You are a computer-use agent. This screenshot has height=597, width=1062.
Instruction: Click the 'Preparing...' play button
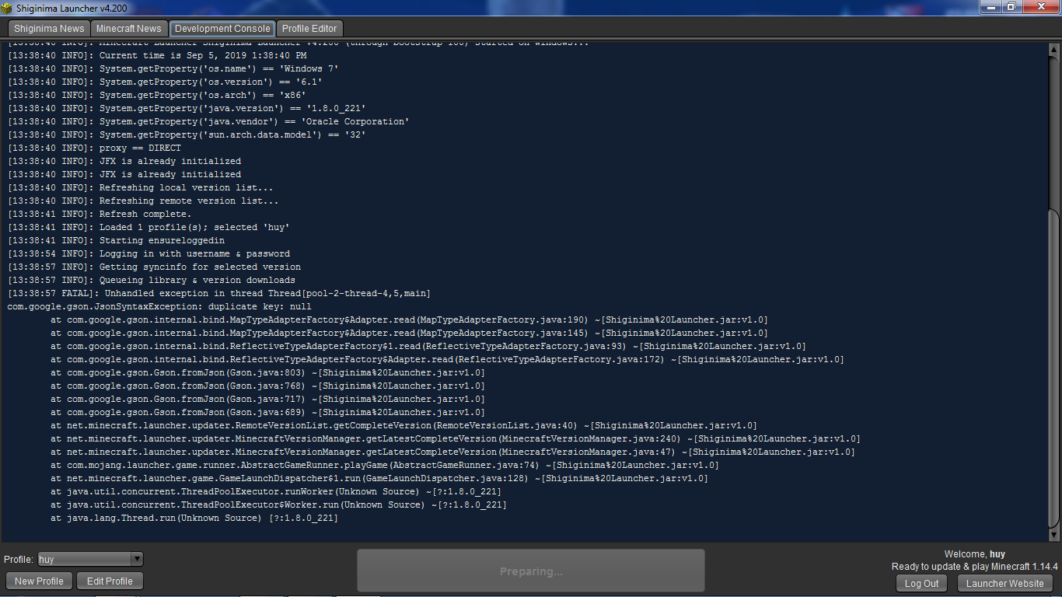pos(531,571)
